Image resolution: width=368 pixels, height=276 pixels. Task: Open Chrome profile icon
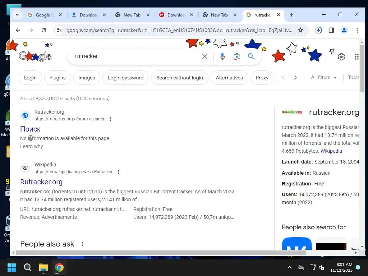click(x=344, y=30)
